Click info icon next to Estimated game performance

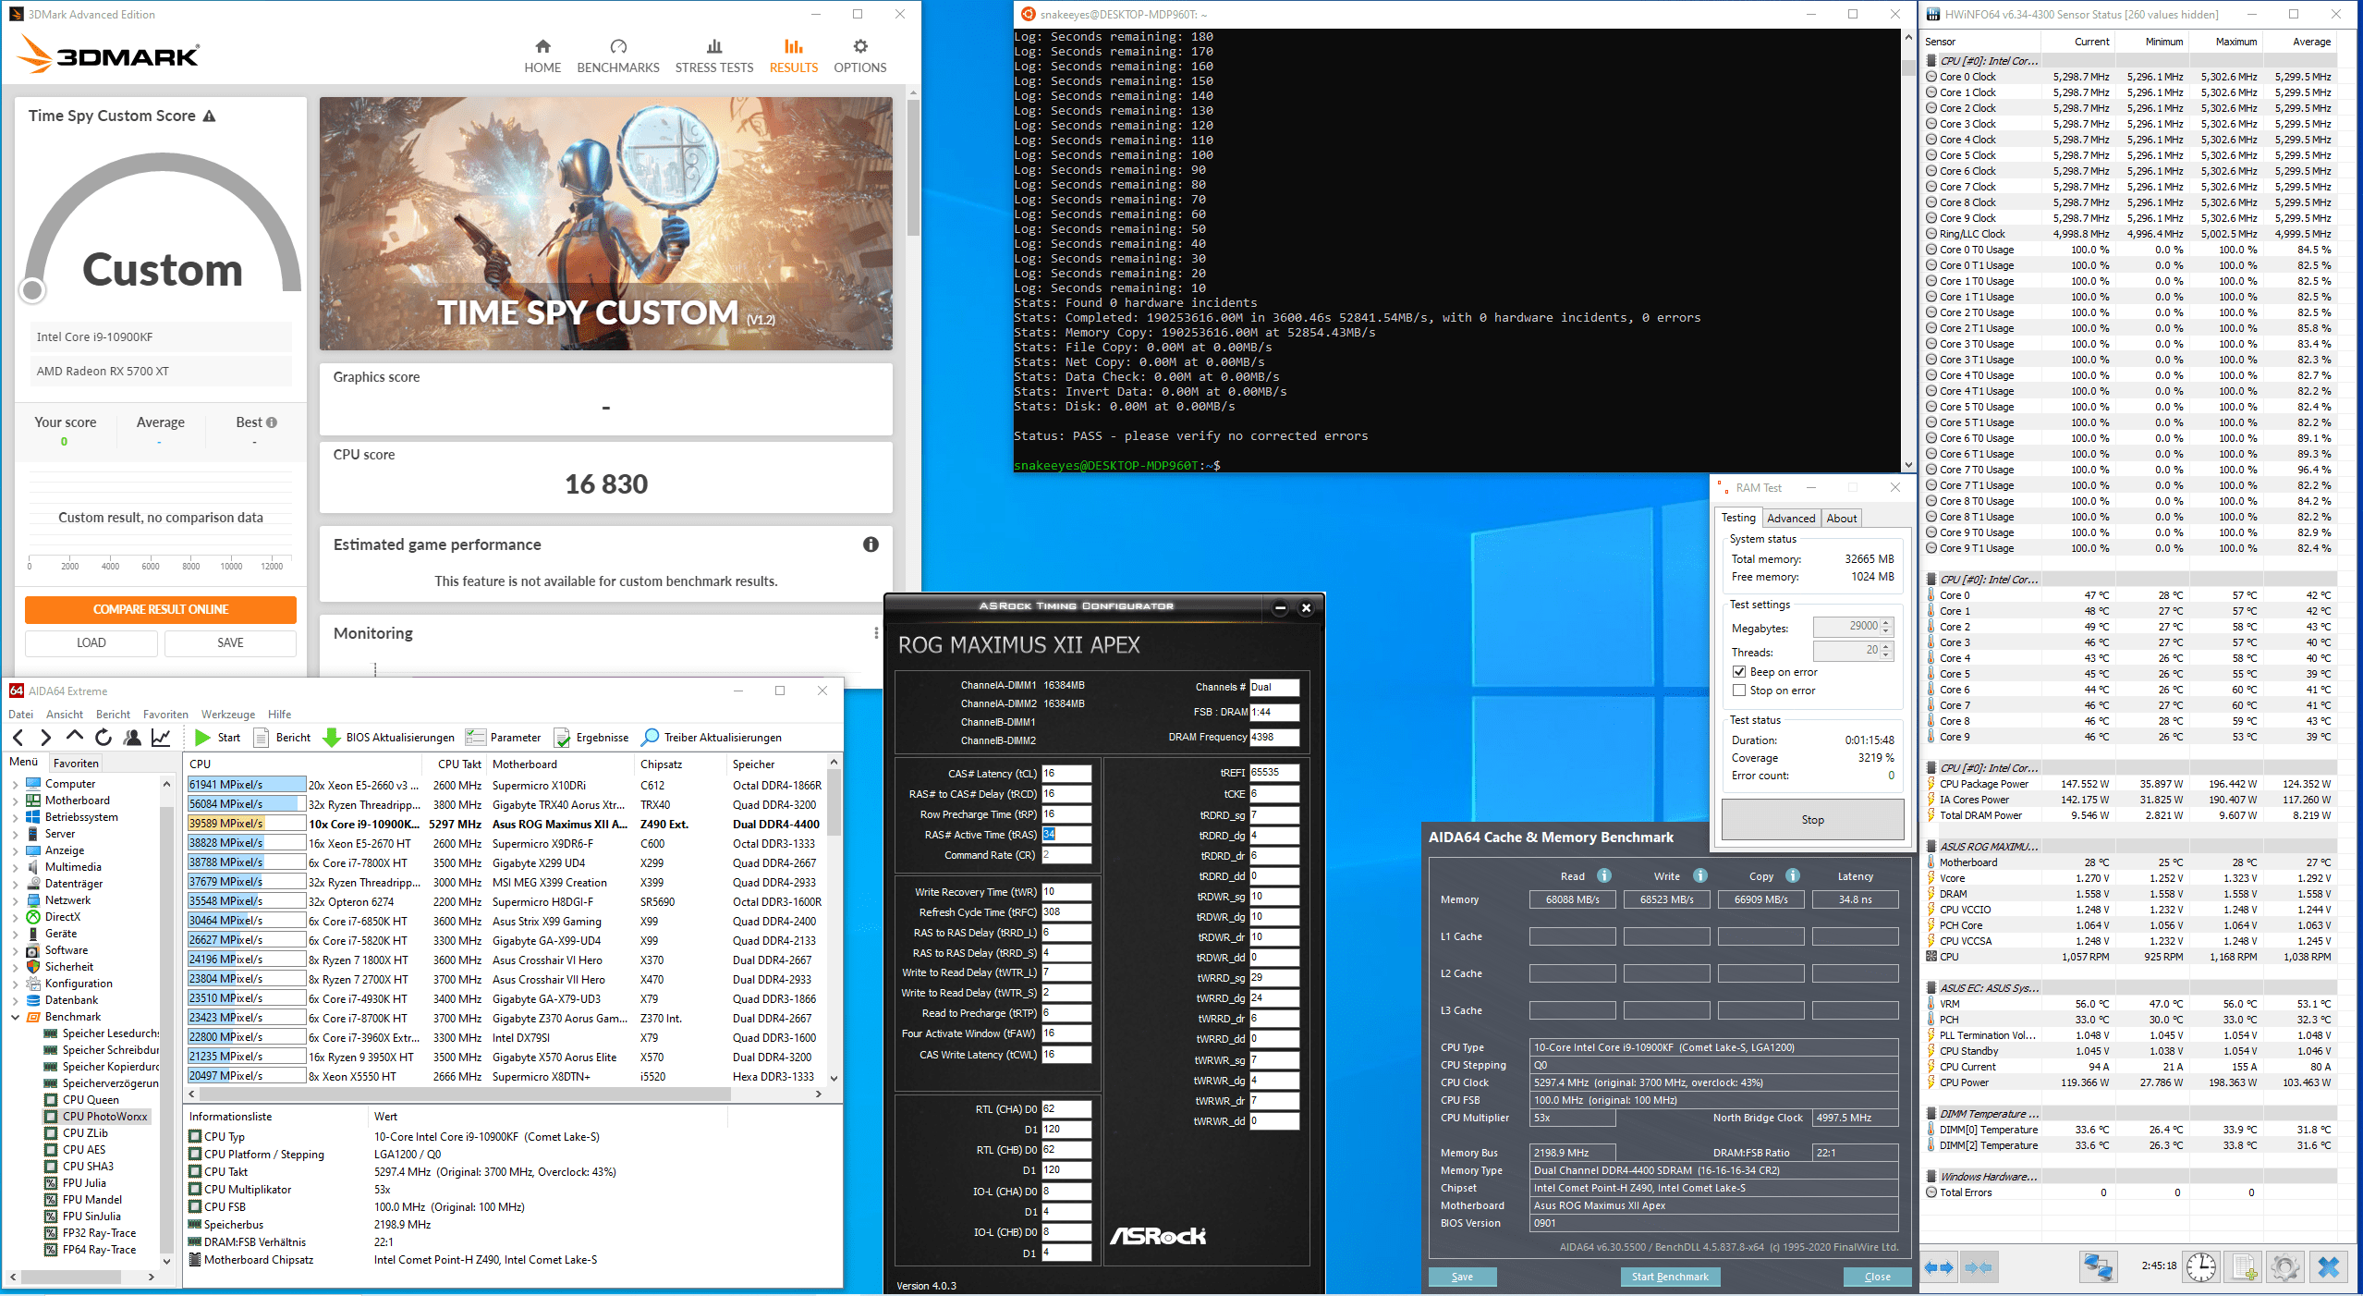click(871, 544)
